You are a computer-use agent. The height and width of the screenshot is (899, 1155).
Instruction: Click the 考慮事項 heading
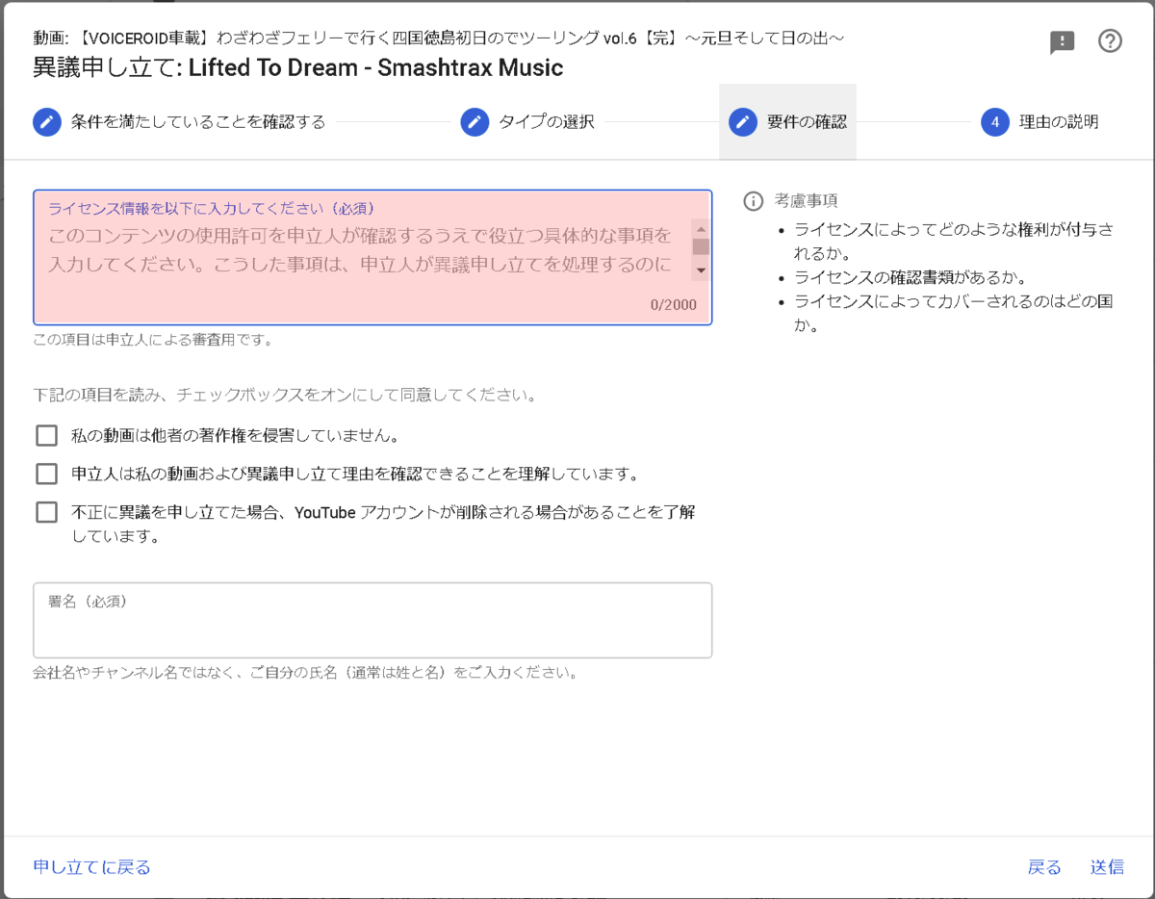pos(806,201)
